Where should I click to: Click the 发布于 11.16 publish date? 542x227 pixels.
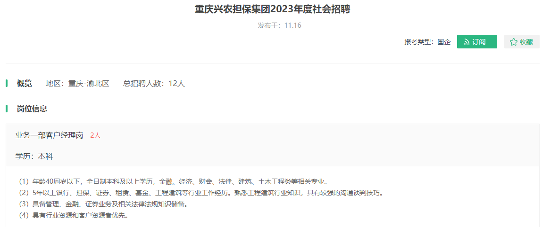[279, 25]
